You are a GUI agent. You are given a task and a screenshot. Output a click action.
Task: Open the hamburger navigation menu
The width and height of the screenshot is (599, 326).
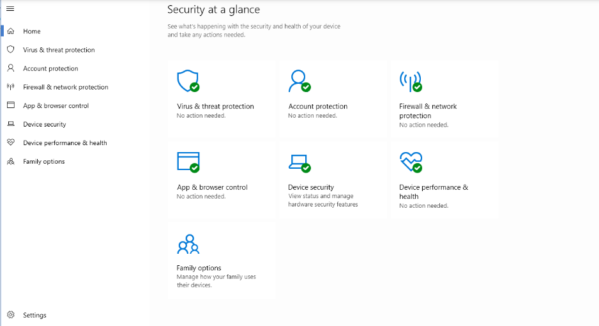click(x=10, y=8)
